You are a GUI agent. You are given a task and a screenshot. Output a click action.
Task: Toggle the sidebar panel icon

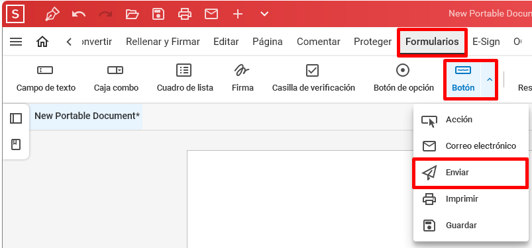[x=16, y=118]
